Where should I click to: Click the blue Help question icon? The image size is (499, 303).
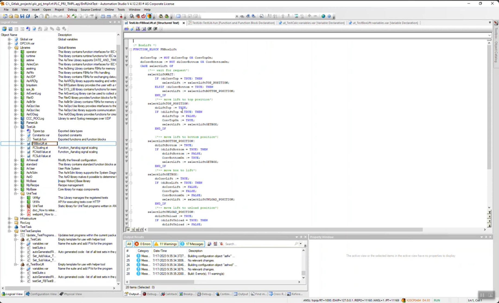click(329, 16)
